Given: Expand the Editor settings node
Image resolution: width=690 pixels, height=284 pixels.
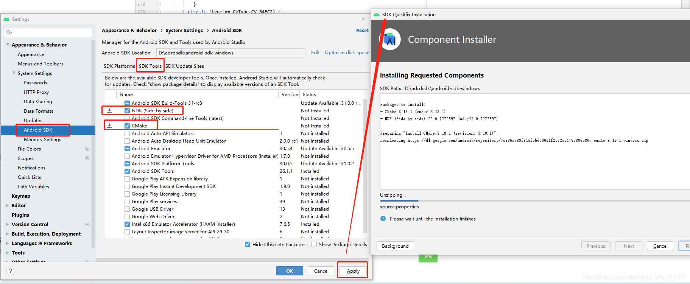Looking at the screenshot, I should [x=8, y=206].
